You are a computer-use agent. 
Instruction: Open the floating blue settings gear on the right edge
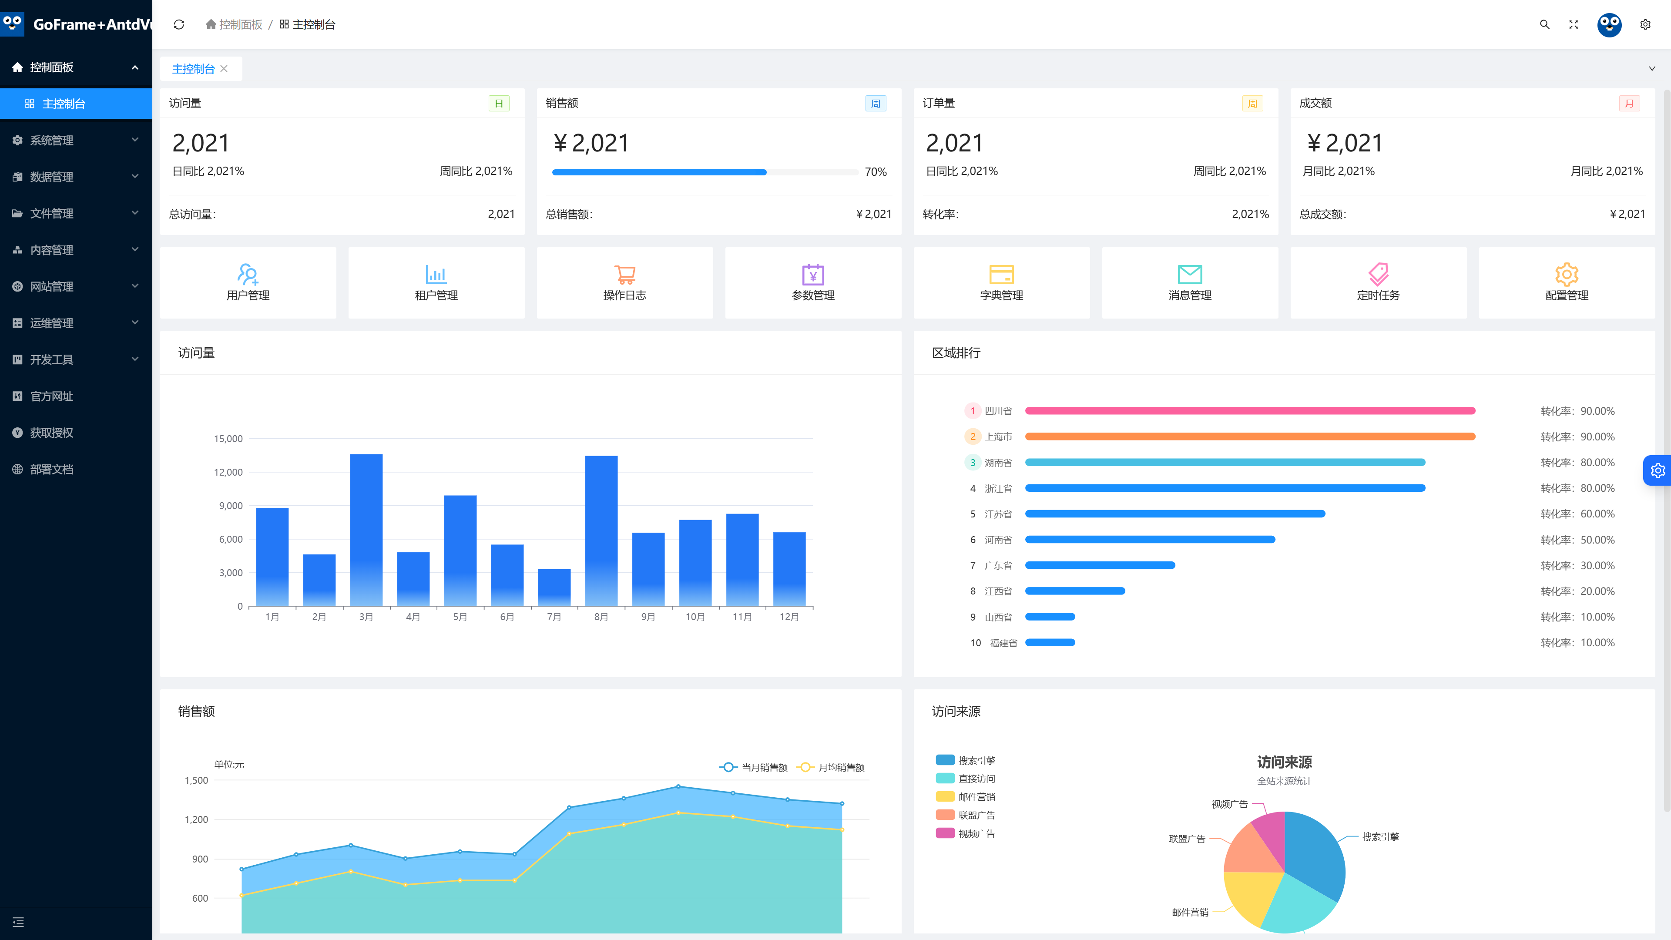pyautogui.click(x=1658, y=470)
